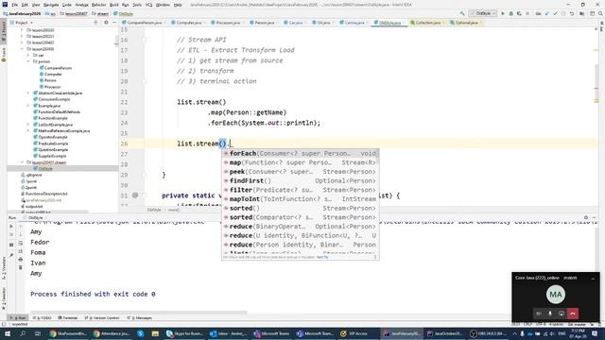Open the File menu
Image resolution: width=605 pixels, height=340 pixels.
[15, 5]
